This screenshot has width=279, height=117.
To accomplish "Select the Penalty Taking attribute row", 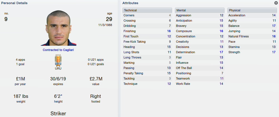I will click(147, 73).
